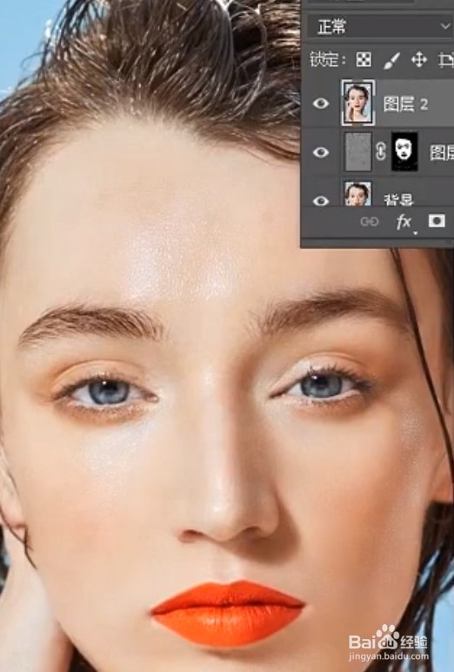Screen dimensions: 454x672
Task: Click the mask link chain icon
Action: point(381,151)
